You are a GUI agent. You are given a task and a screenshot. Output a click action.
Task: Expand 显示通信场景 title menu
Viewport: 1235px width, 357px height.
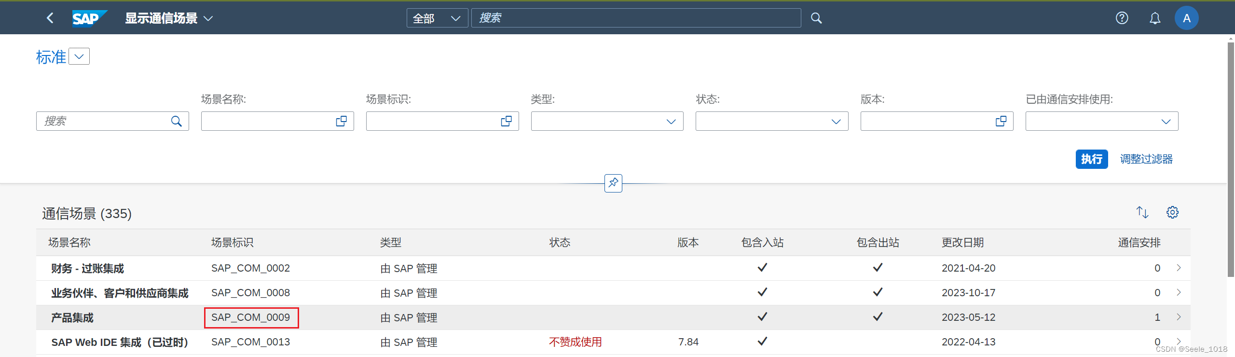tap(169, 18)
